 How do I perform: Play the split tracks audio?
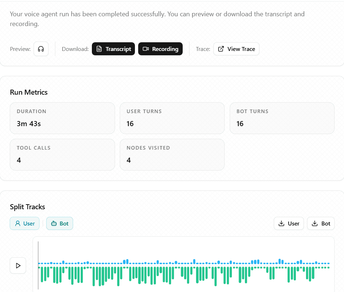tap(18, 266)
